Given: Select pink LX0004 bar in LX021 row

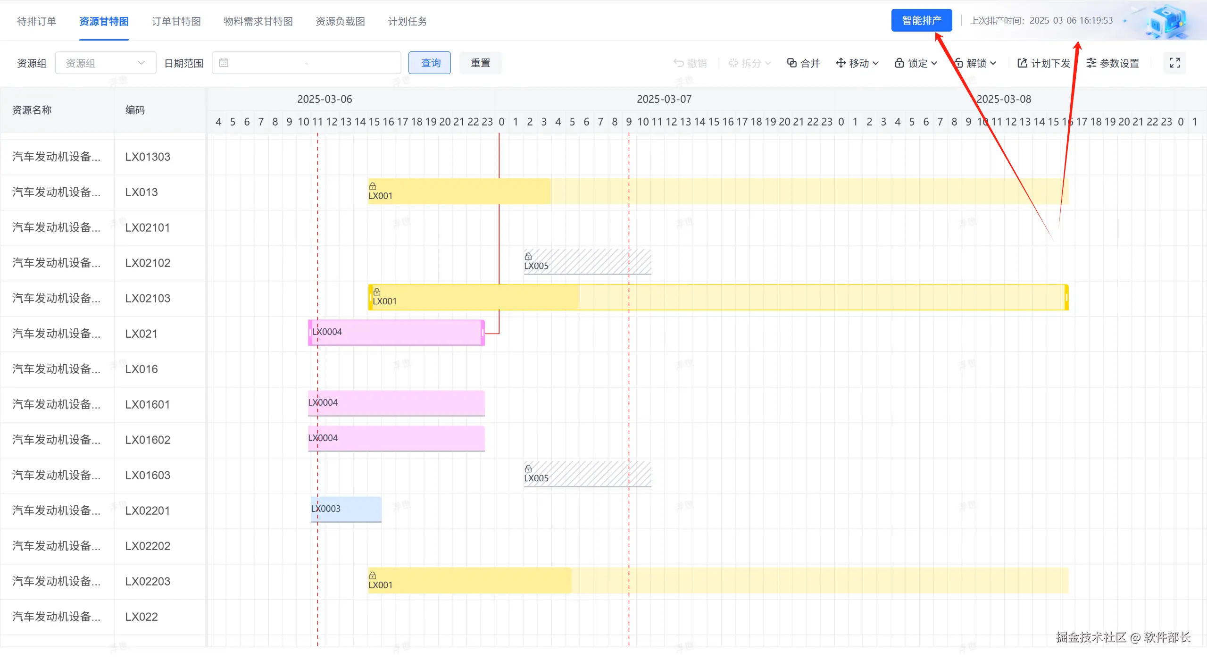Looking at the screenshot, I should pos(396,333).
